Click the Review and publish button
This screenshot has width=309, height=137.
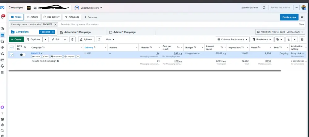(x=280, y=7)
